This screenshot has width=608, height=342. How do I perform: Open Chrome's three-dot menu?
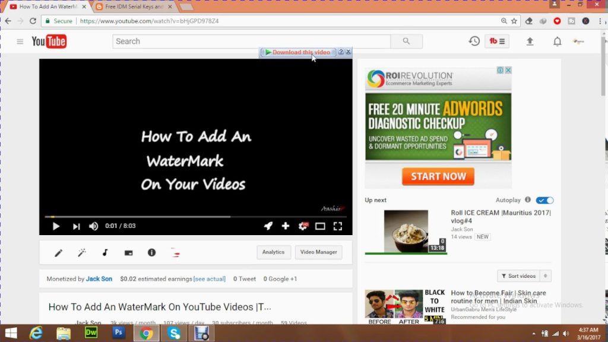[600, 21]
